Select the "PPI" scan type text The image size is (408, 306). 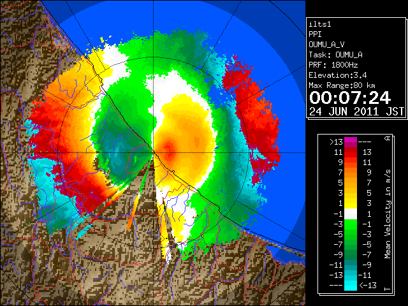[x=315, y=34]
